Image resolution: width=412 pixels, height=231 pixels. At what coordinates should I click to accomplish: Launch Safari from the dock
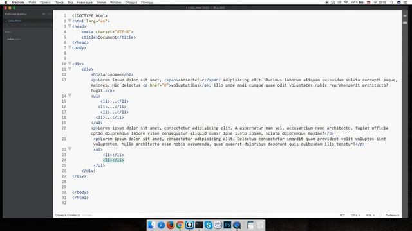[x=161, y=225]
